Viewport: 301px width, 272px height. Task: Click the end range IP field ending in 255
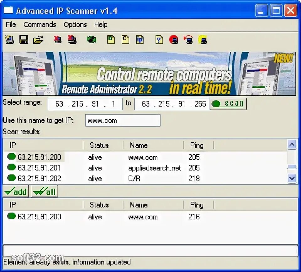coord(172,104)
